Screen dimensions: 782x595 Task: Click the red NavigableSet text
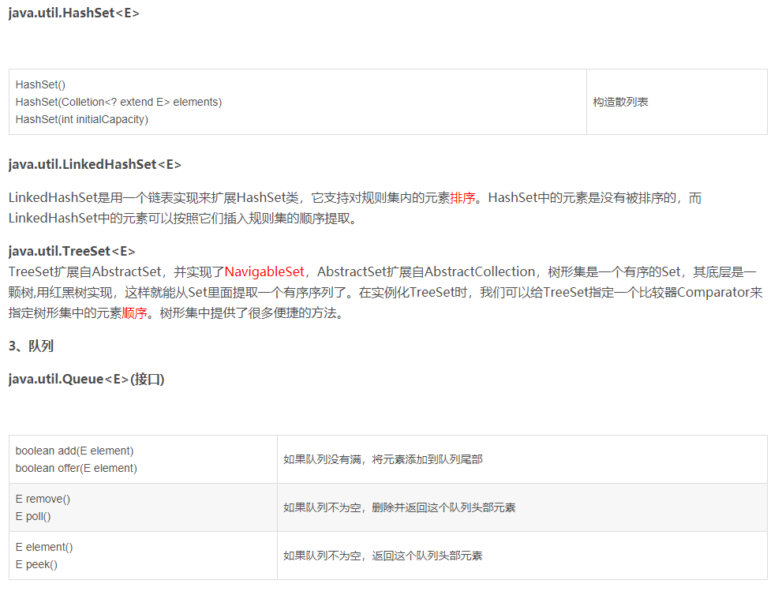pyautogui.click(x=262, y=271)
